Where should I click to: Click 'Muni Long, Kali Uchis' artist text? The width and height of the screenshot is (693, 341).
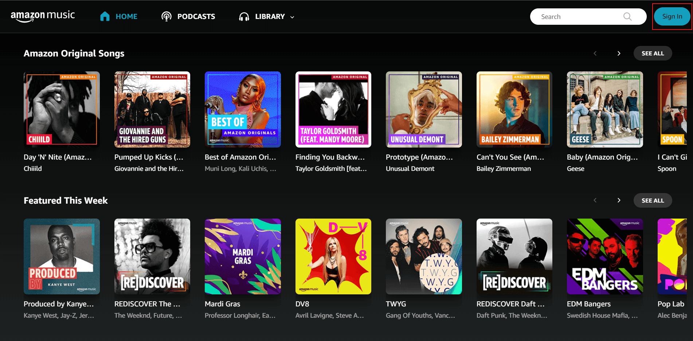240,169
